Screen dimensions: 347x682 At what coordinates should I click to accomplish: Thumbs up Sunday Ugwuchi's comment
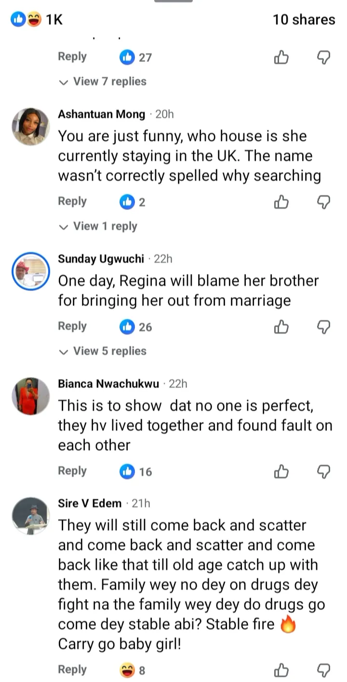tap(281, 327)
